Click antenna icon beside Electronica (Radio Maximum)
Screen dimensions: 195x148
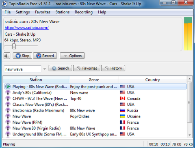(x=8, y=110)
